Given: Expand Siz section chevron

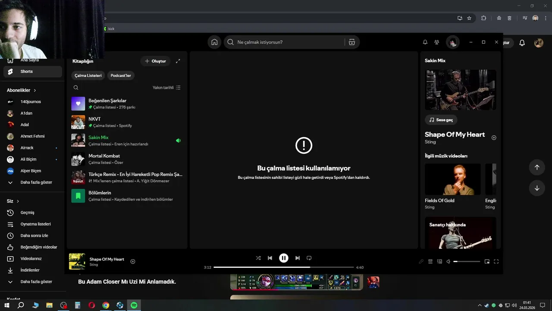Looking at the screenshot, I should coord(18,201).
